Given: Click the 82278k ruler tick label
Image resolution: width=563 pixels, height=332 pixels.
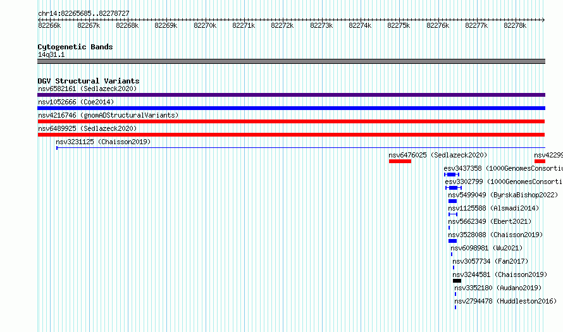Looking at the screenshot, I should 515,25.
